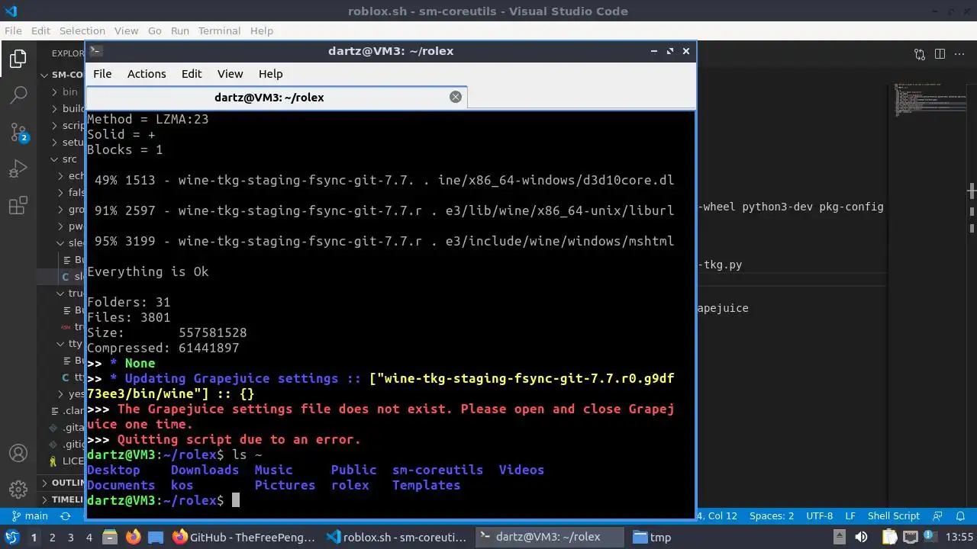Screen dimensions: 977x549
Task: Open the Search view in activity bar
Action: [18, 95]
